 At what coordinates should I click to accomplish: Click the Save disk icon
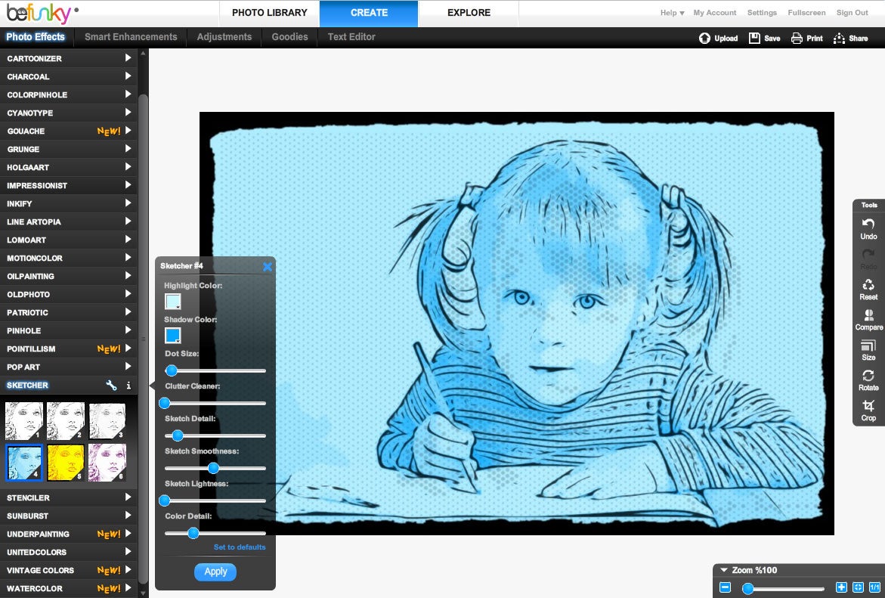coord(754,38)
